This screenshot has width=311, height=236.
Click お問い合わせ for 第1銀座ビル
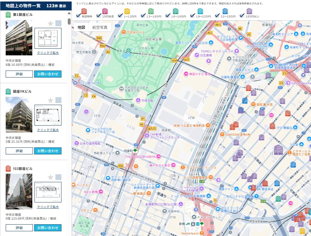pyautogui.click(x=48, y=74)
